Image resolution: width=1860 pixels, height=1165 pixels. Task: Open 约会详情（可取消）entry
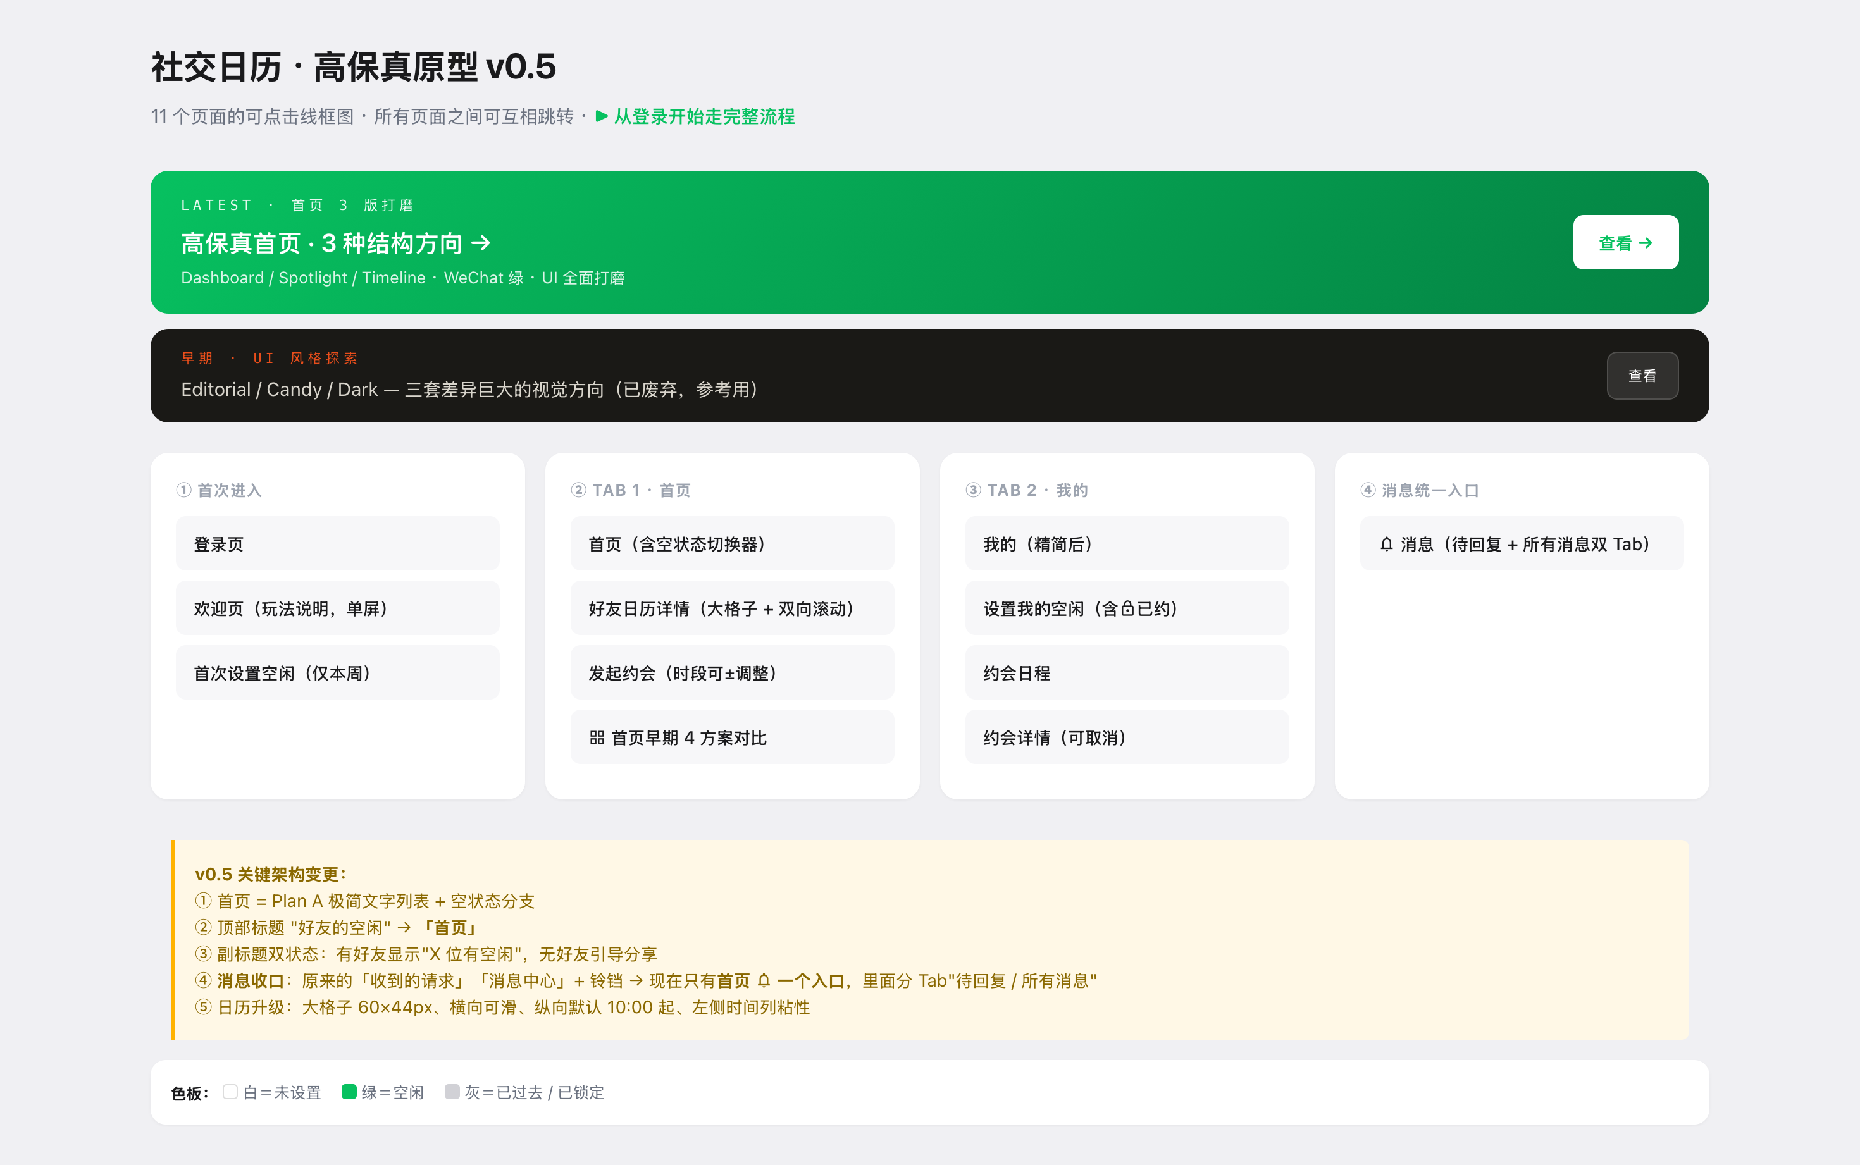tap(1127, 737)
